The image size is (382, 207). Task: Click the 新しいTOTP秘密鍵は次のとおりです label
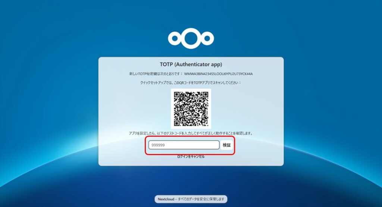[156, 74]
